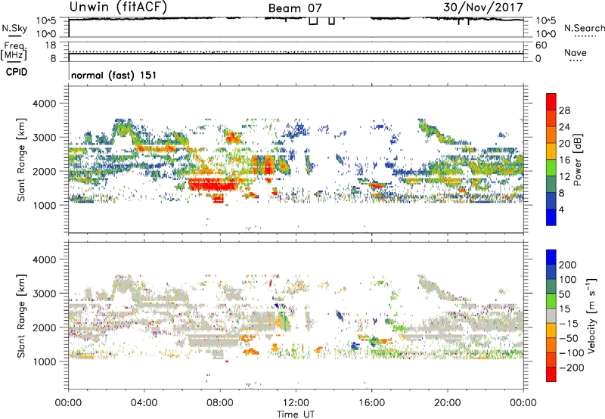Click the 'normal (fast) 151' mode text
The image size is (605, 419).
(x=114, y=75)
